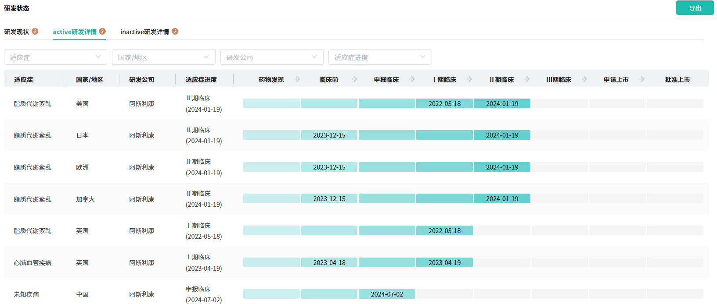This screenshot has width=717, height=304.
Task: Click the 药物发现 stage header
Action: [x=271, y=80]
